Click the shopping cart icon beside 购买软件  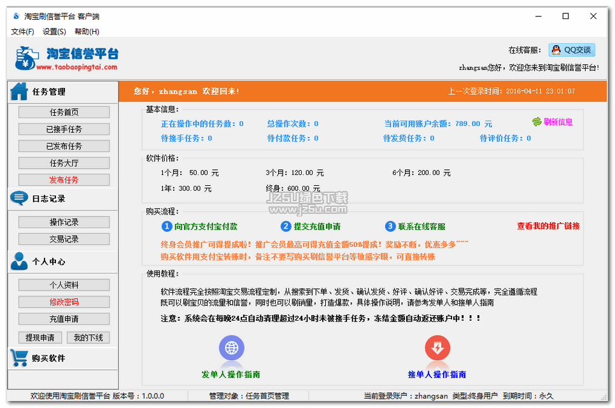[x=19, y=358]
